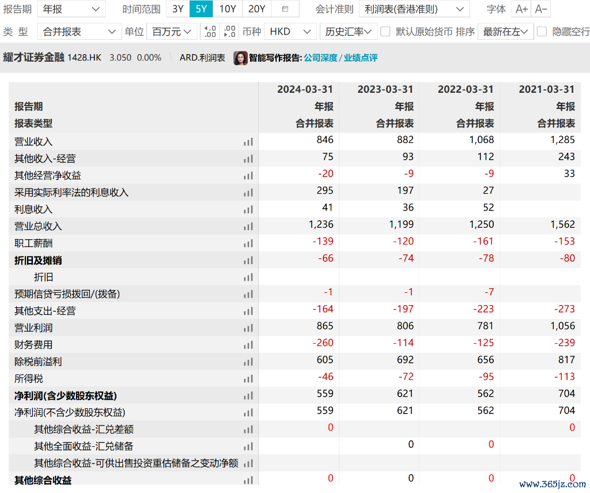Select 5Y time range tab
This screenshot has height=493, width=590.
pyautogui.click(x=201, y=9)
